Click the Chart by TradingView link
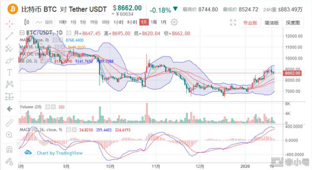The width and height of the screenshot is (312, 170). [x=59, y=153]
